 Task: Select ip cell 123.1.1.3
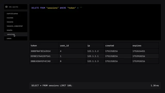point(95,61)
